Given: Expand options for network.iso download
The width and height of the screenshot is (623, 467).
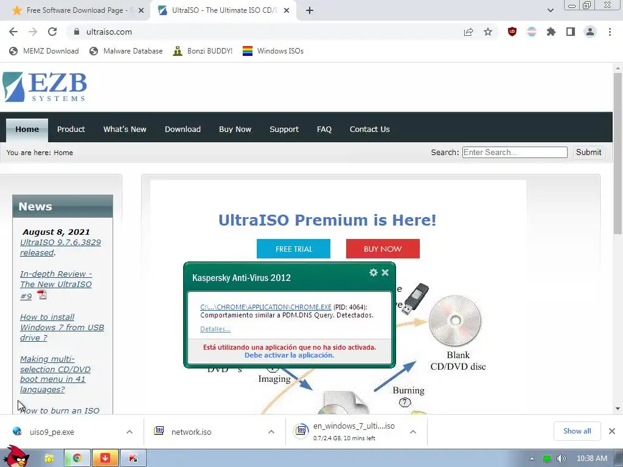Looking at the screenshot, I should pyautogui.click(x=271, y=432).
